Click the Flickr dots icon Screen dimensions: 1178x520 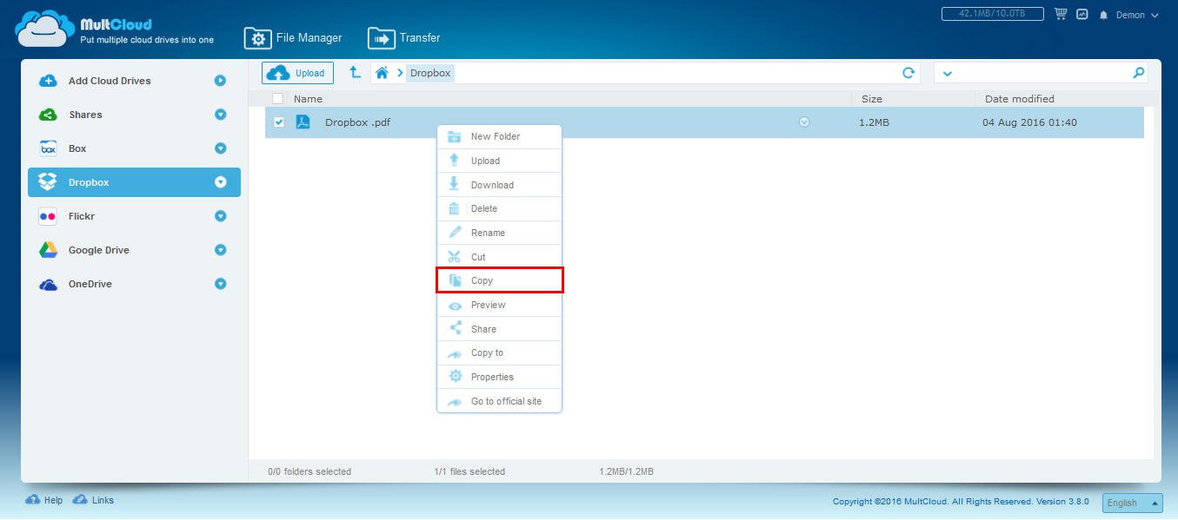(x=49, y=216)
